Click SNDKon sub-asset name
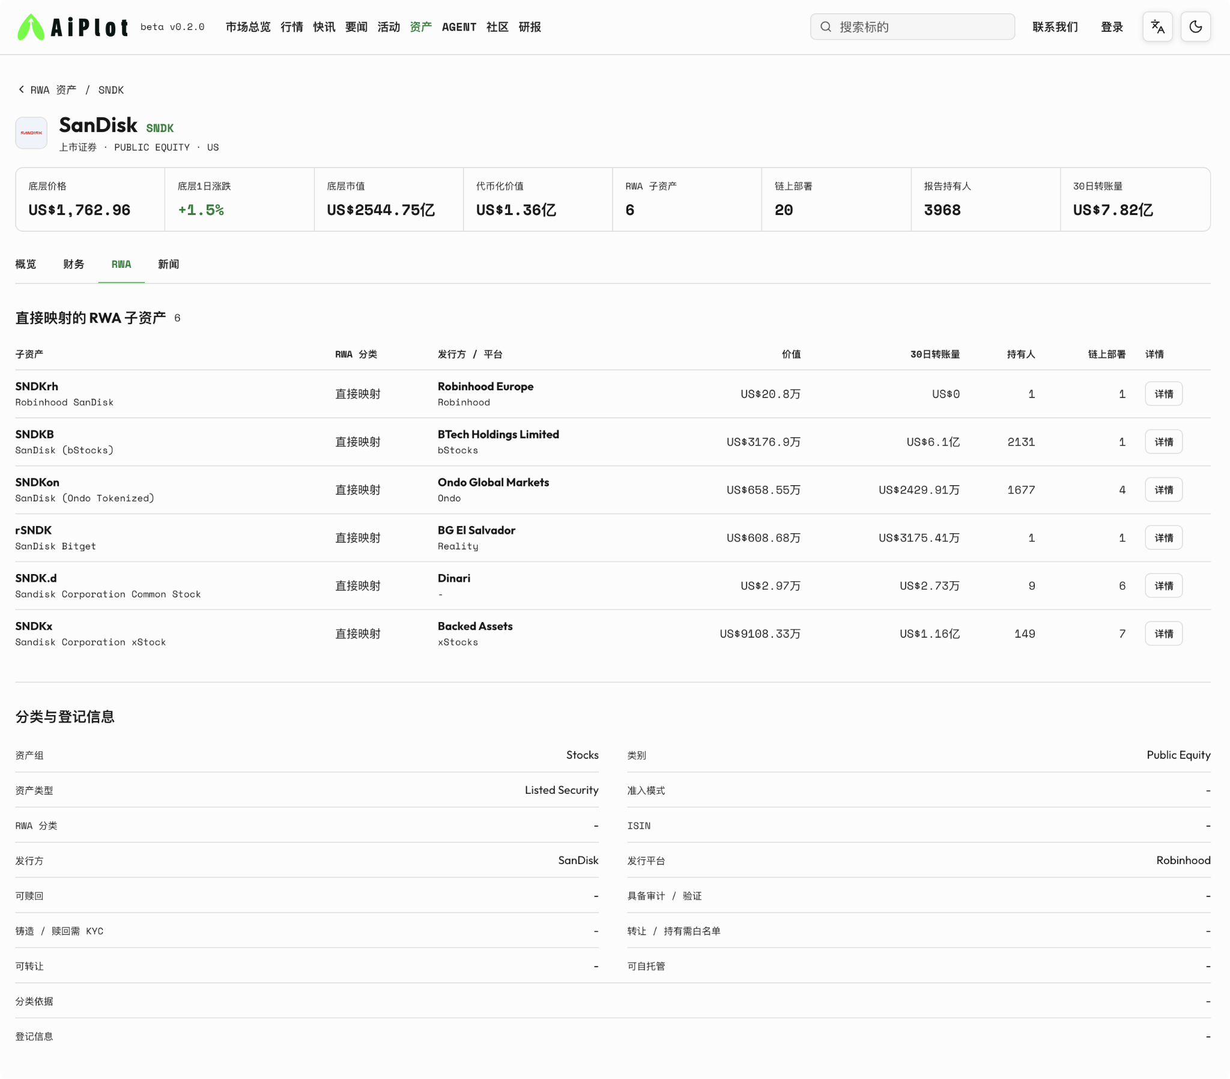 tap(37, 483)
